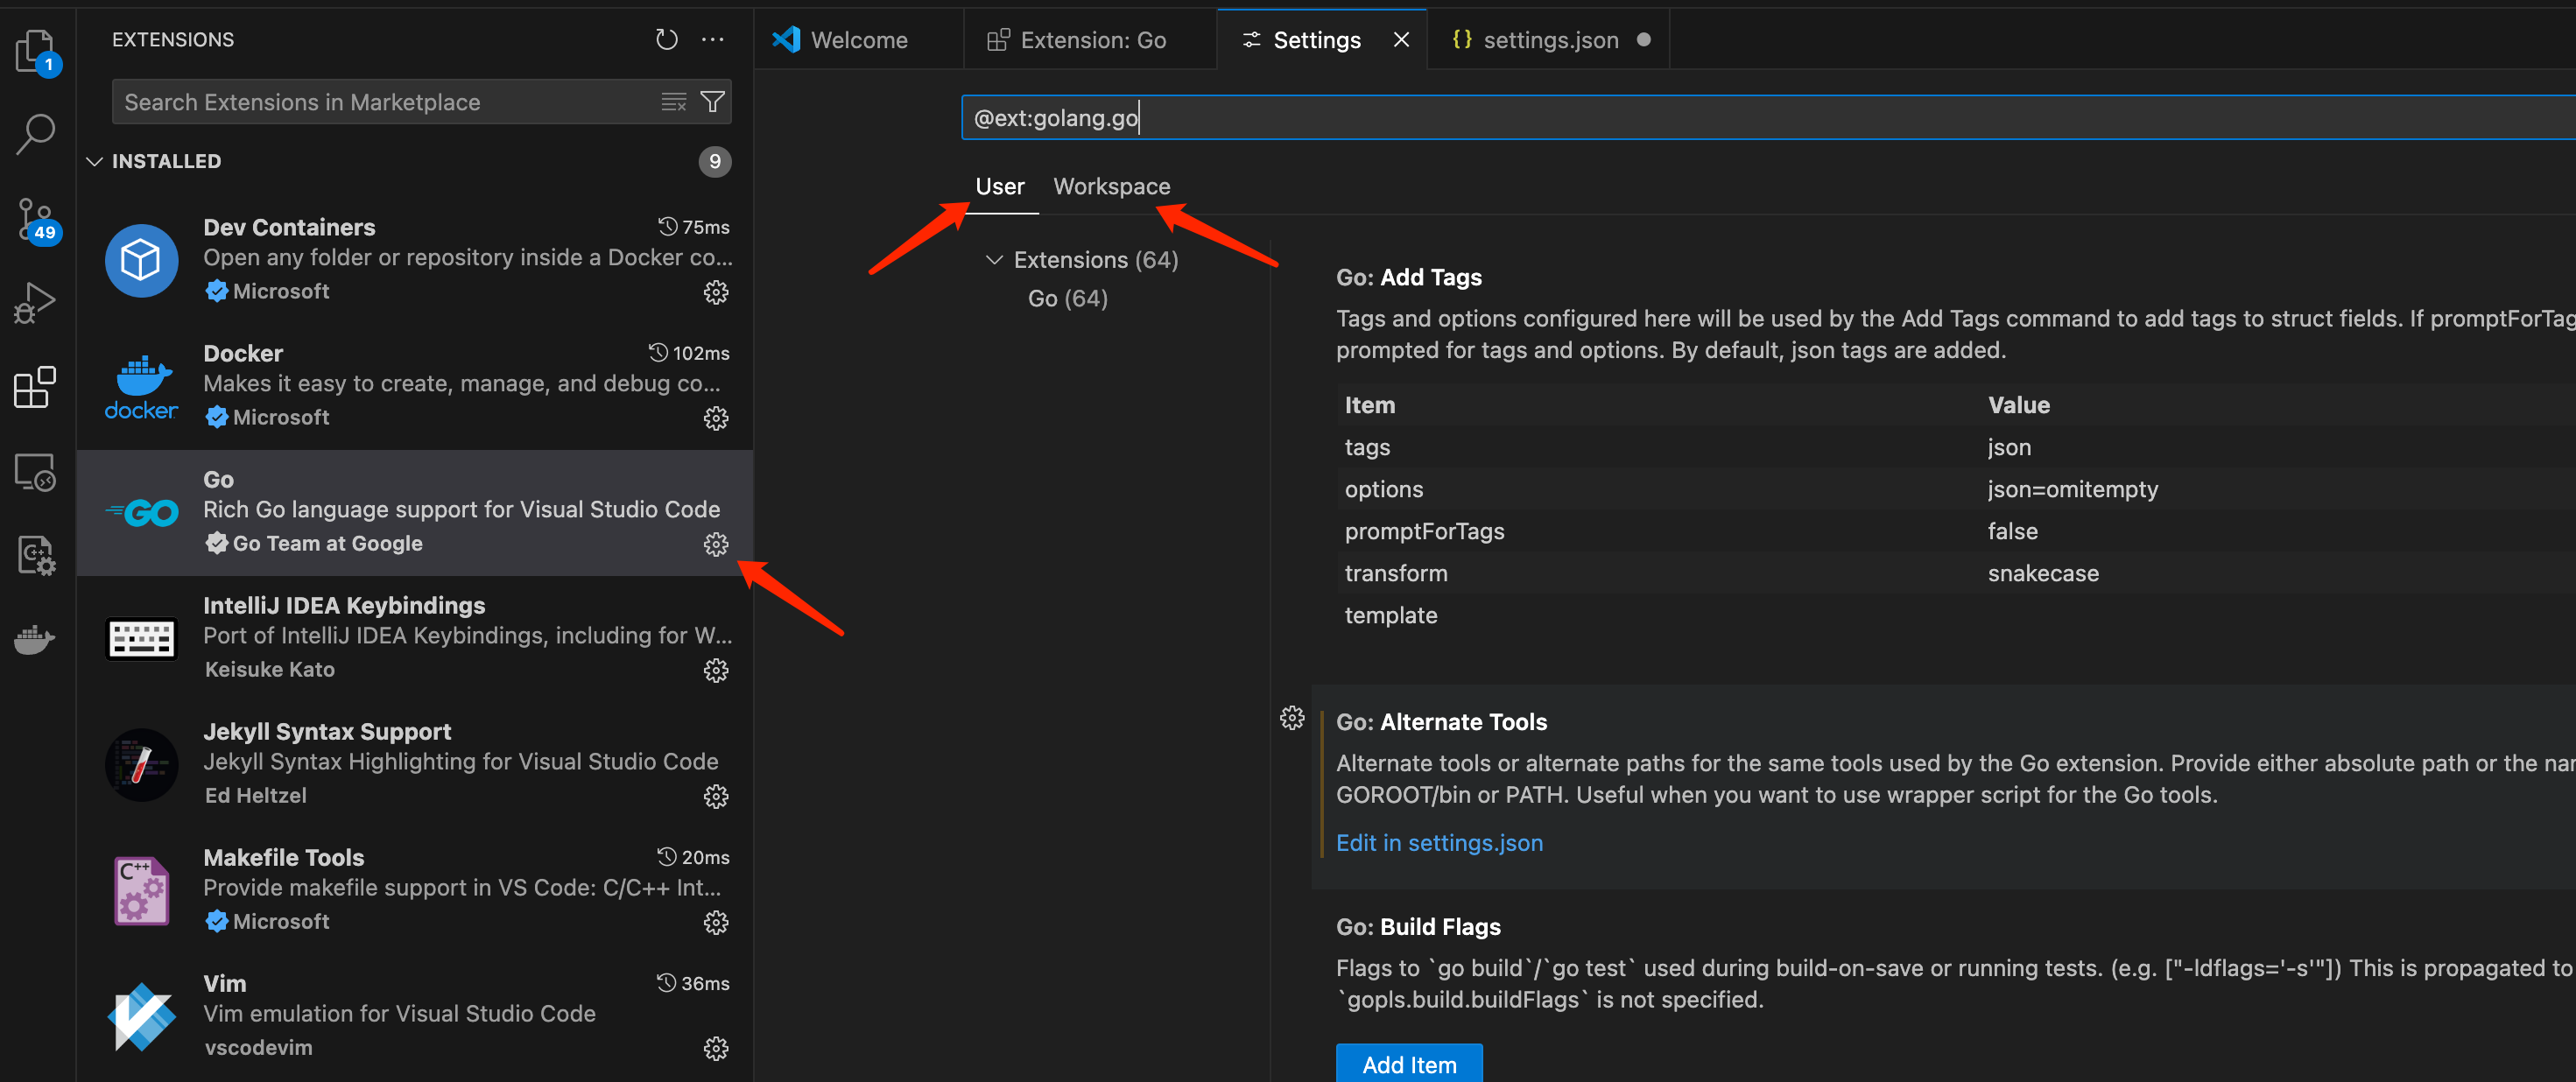Viewport: 2576px width, 1082px height.
Task: Click Edit in settings.json link
Action: [1439, 843]
